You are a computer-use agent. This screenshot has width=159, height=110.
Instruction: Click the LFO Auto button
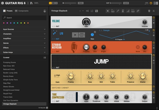point(82,33)
